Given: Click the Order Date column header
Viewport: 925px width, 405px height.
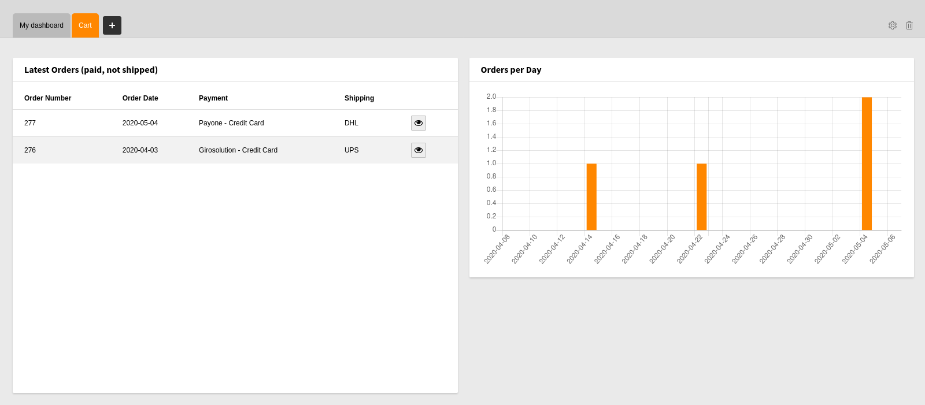Looking at the screenshot, I should (140, 98).
